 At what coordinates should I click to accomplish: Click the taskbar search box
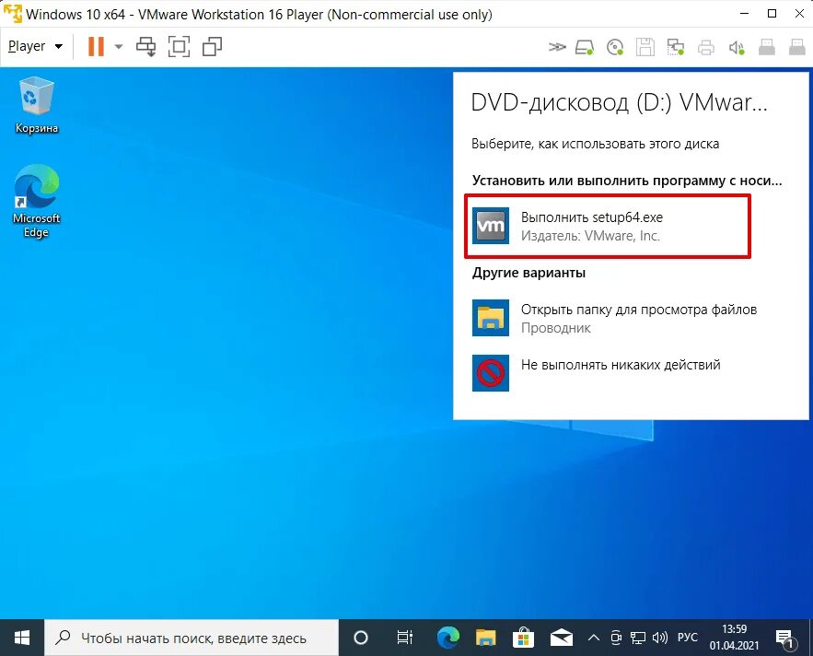tap(192, 638)
